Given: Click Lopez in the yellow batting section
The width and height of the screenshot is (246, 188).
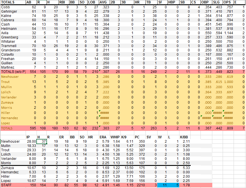Looking at the screenshot, I should click(5, 123).
